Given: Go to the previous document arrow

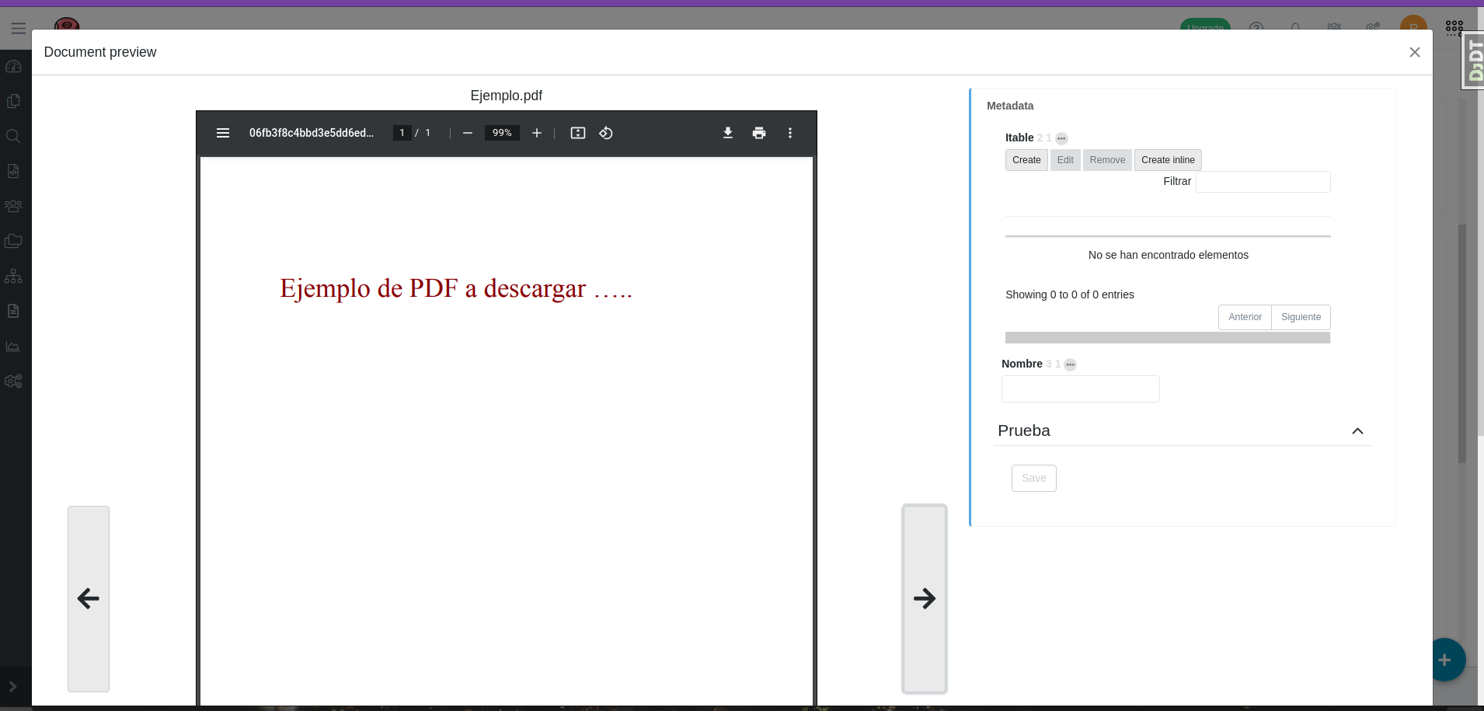Looking at the screenshot, I should point(89,598).
